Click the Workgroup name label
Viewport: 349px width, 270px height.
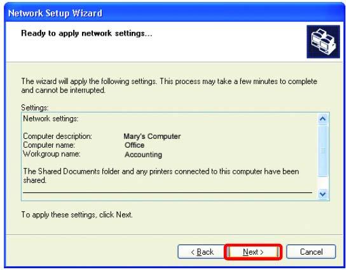click(51, 154)
